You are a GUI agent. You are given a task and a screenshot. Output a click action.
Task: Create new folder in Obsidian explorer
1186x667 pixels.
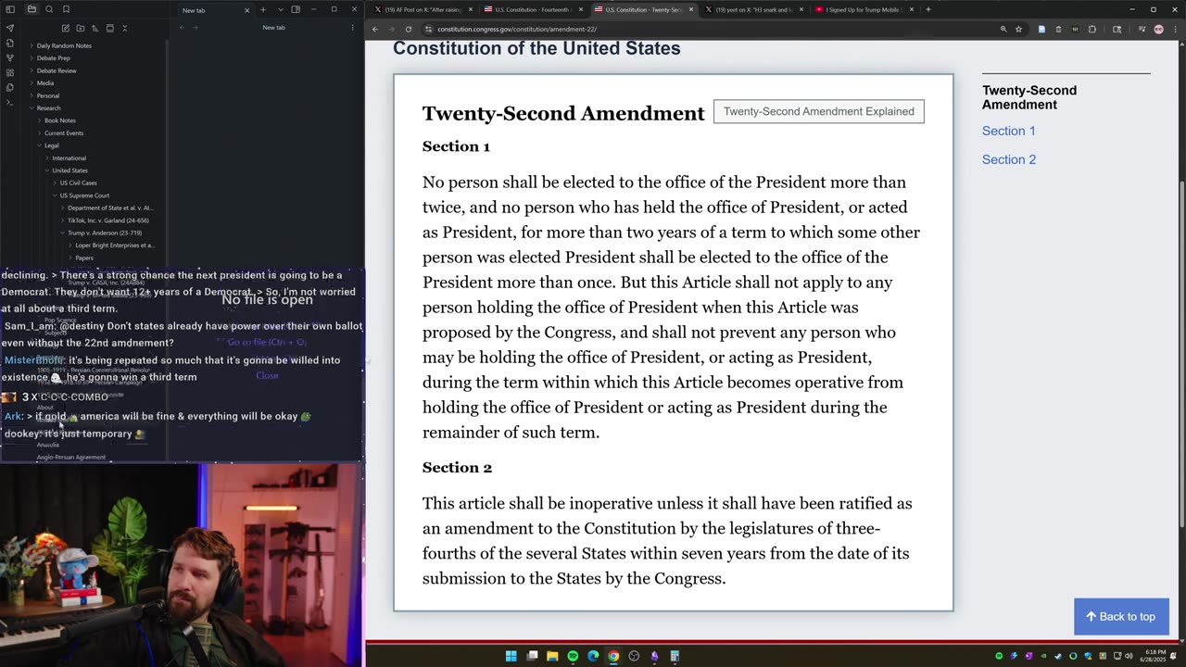(x=80, y=28)
